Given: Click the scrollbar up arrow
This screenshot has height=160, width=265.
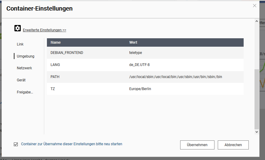Looking at the screenshot, I should pyautogui.click(x=257, y=22).
